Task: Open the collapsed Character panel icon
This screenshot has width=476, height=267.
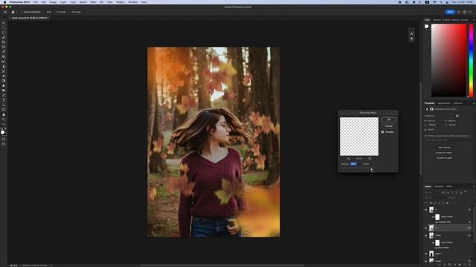Action: point(411,34)
